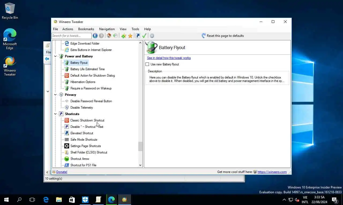The image size is (343, 205).
Task: Open the Bookmarks menu
Action: [x=86, y=29]
